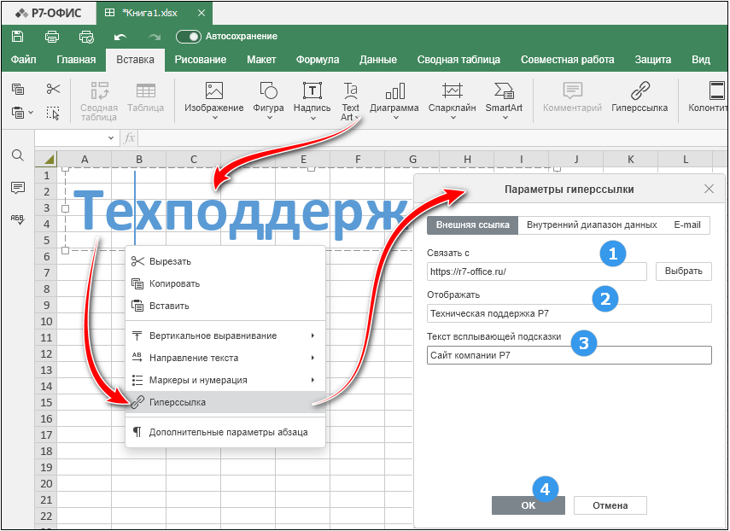Open the Изображение insert menu
This screenshot has width=730, height=531.
click(214, 102)
